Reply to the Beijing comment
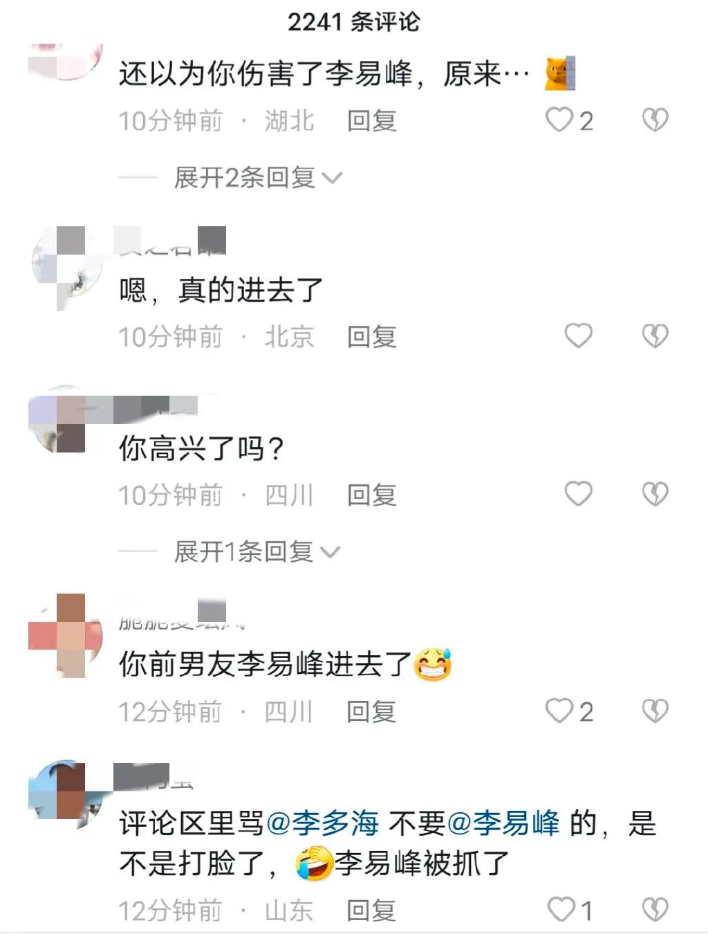708x934 pixels. (372, 337)
